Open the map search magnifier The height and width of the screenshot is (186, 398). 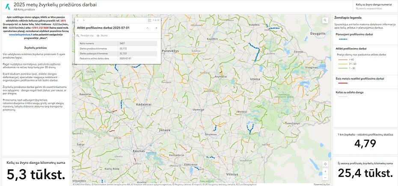(x=325, y=20)
